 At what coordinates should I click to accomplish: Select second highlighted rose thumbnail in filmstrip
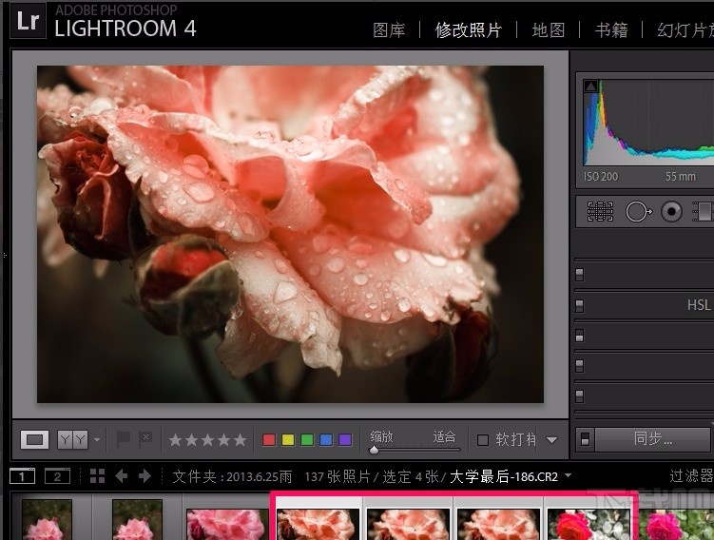point(408,525)
